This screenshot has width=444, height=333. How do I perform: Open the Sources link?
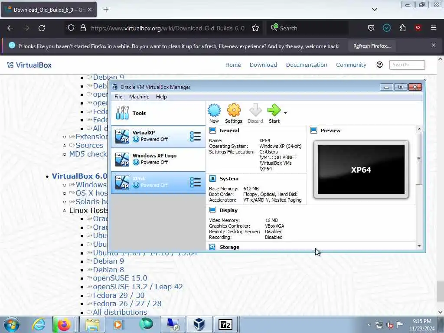pyautogui.click(x=89, y=145)
